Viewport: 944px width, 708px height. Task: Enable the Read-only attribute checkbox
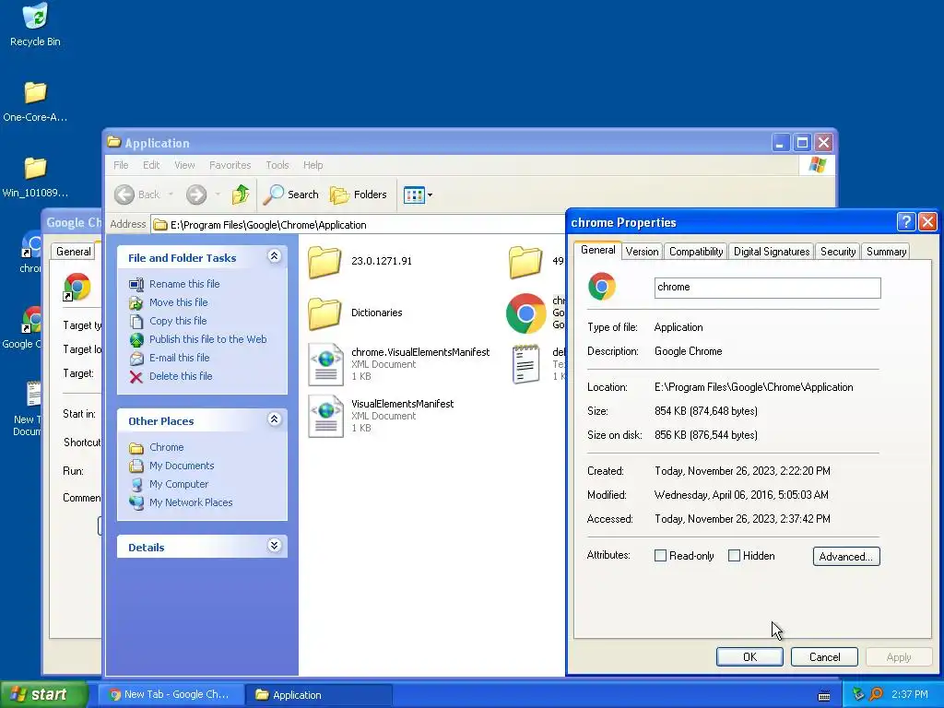click(660, 556)
